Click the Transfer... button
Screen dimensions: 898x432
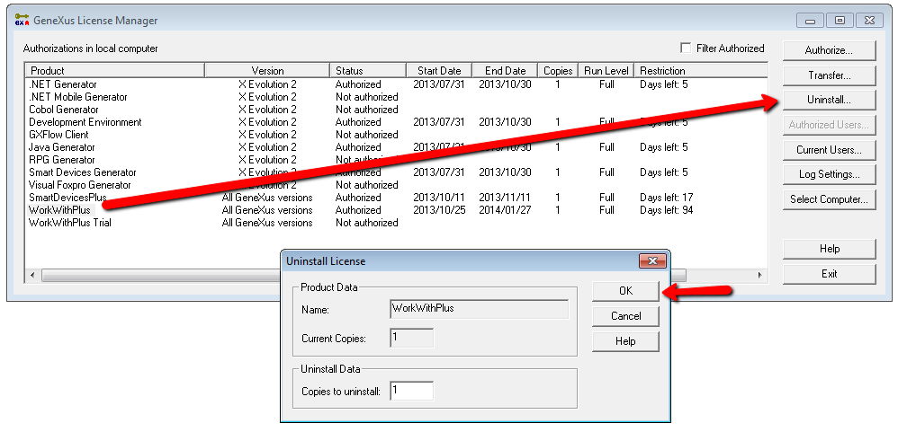click(829, 75)
